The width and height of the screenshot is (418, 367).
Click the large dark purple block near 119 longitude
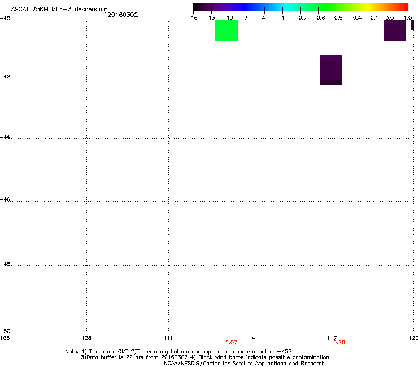click(394, 30)
